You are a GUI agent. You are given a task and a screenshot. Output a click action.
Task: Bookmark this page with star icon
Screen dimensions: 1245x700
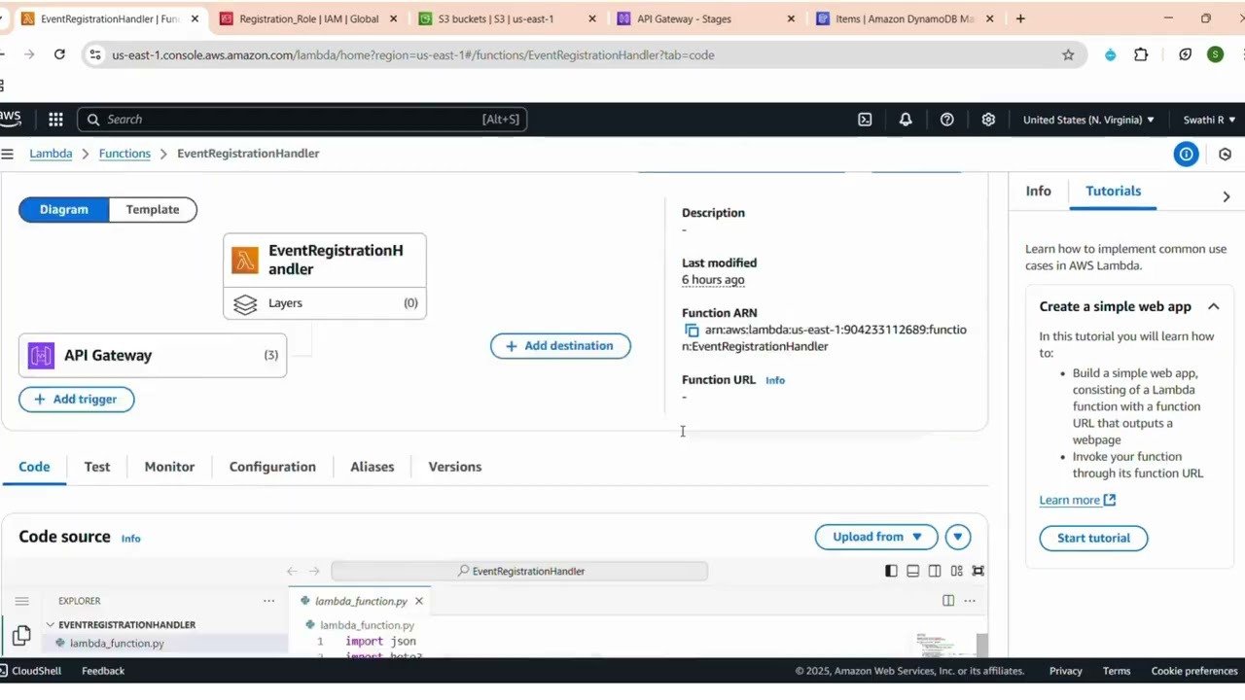(1068, 54)
